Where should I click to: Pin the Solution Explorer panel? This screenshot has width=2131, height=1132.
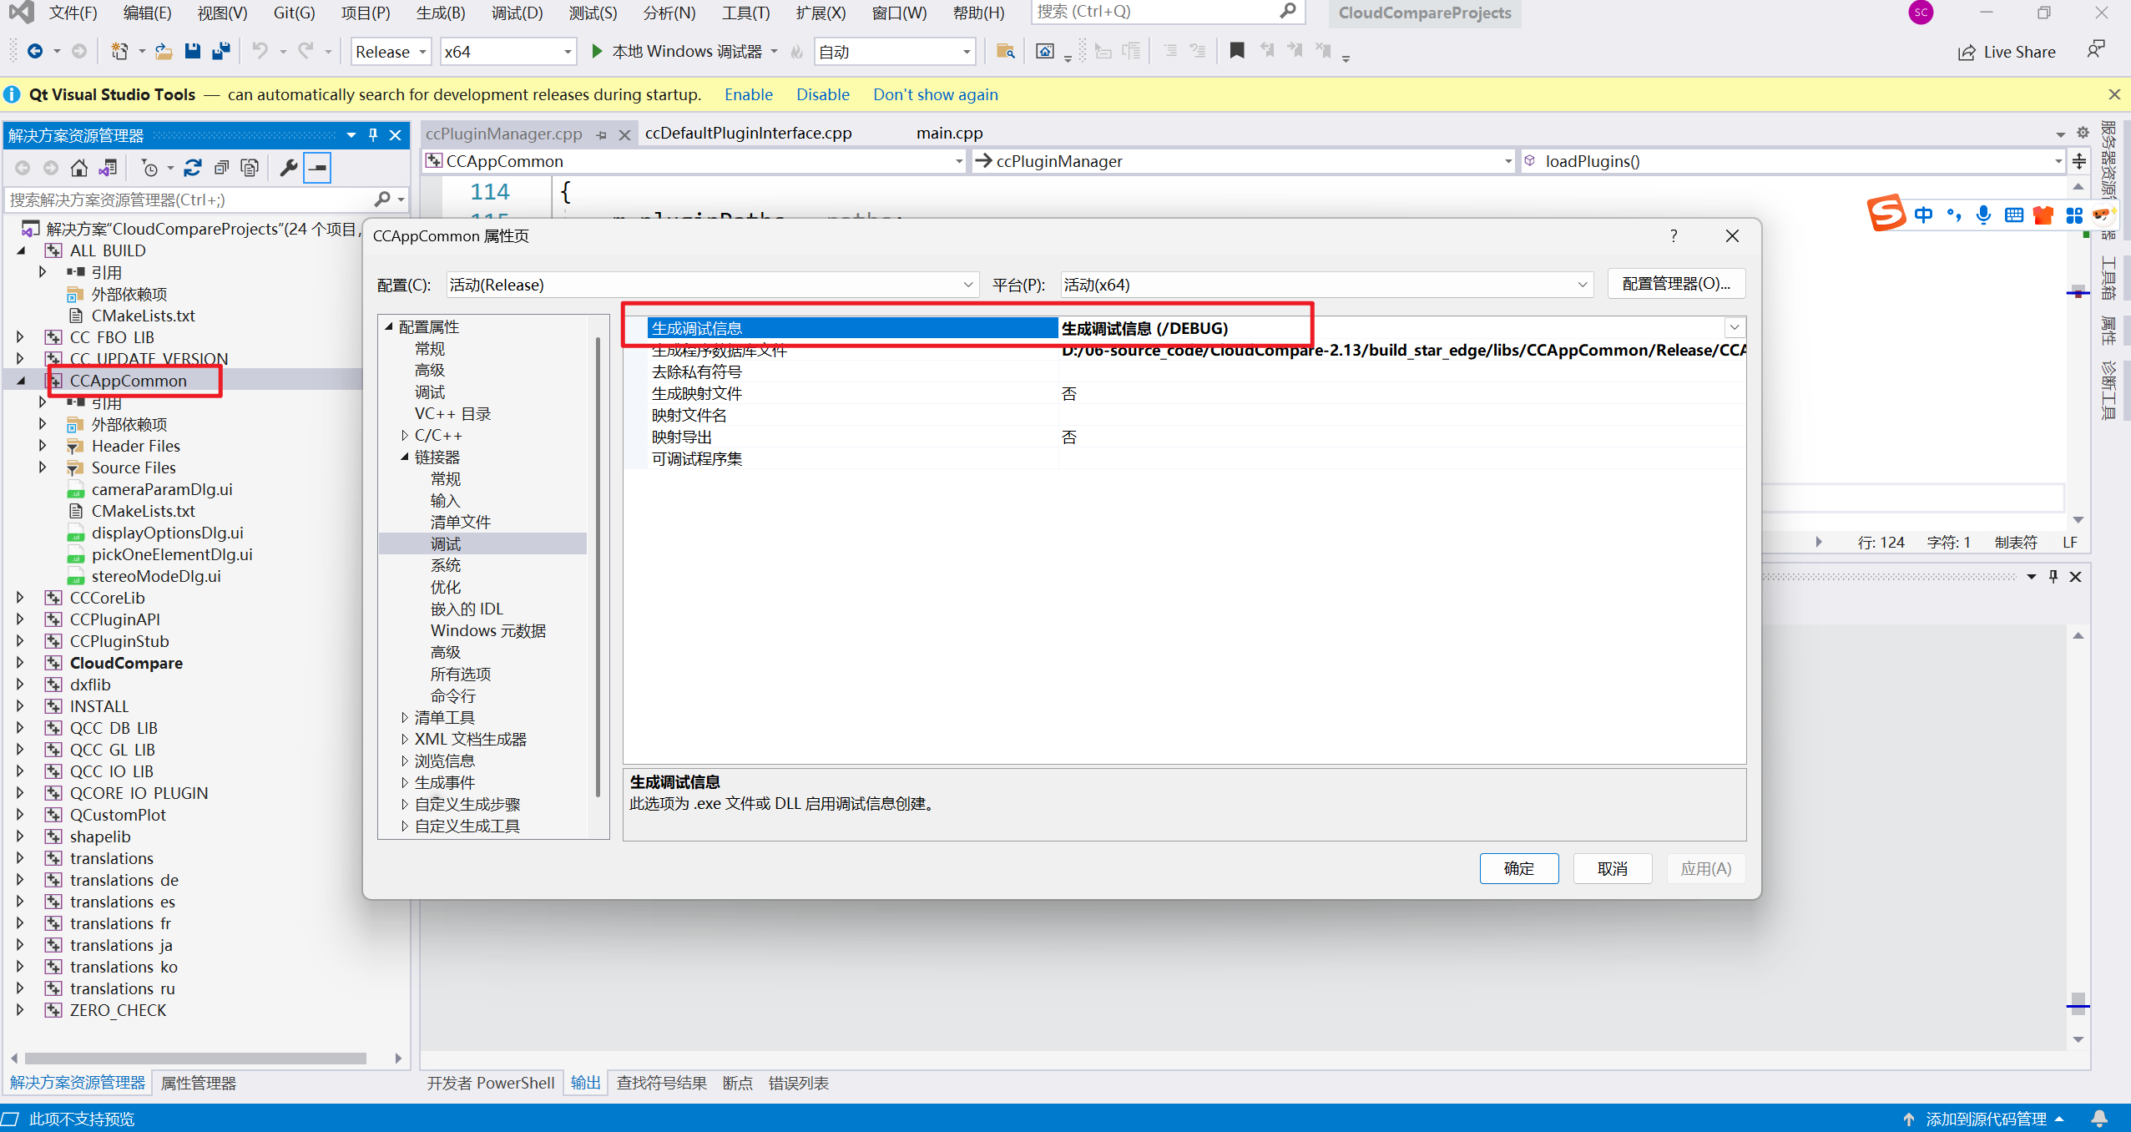click(373, 134)
